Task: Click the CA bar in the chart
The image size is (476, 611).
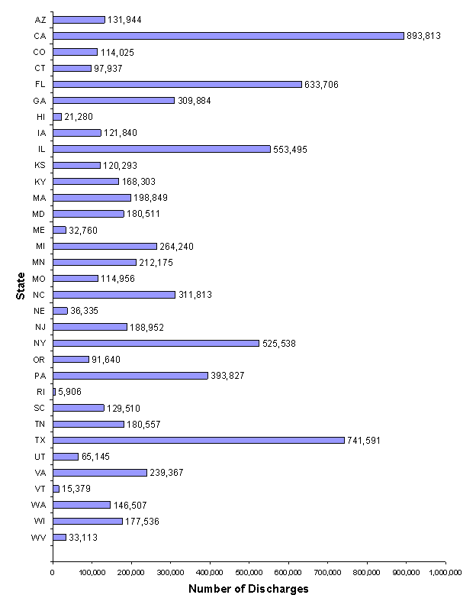Action: pyautogui.click(x=228, y=36)
